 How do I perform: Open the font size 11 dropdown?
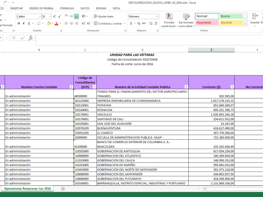pos(50,16)
